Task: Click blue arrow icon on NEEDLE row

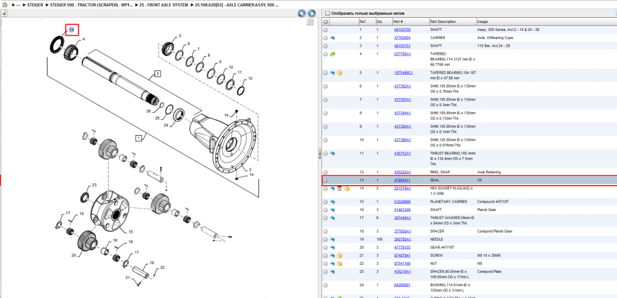Action: coord(333,239)
